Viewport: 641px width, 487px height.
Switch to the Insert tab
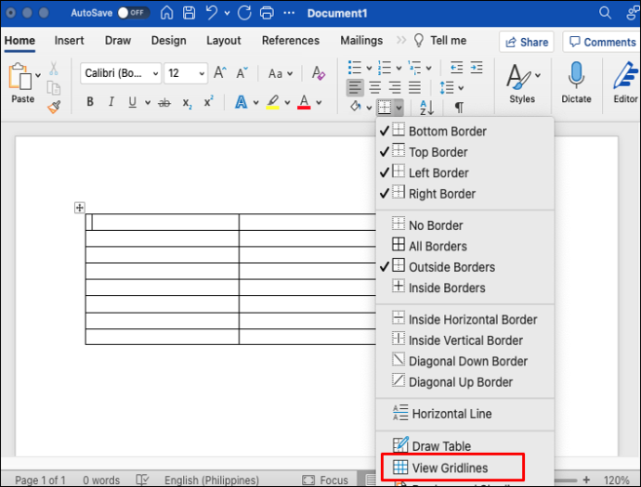[69, 41]
